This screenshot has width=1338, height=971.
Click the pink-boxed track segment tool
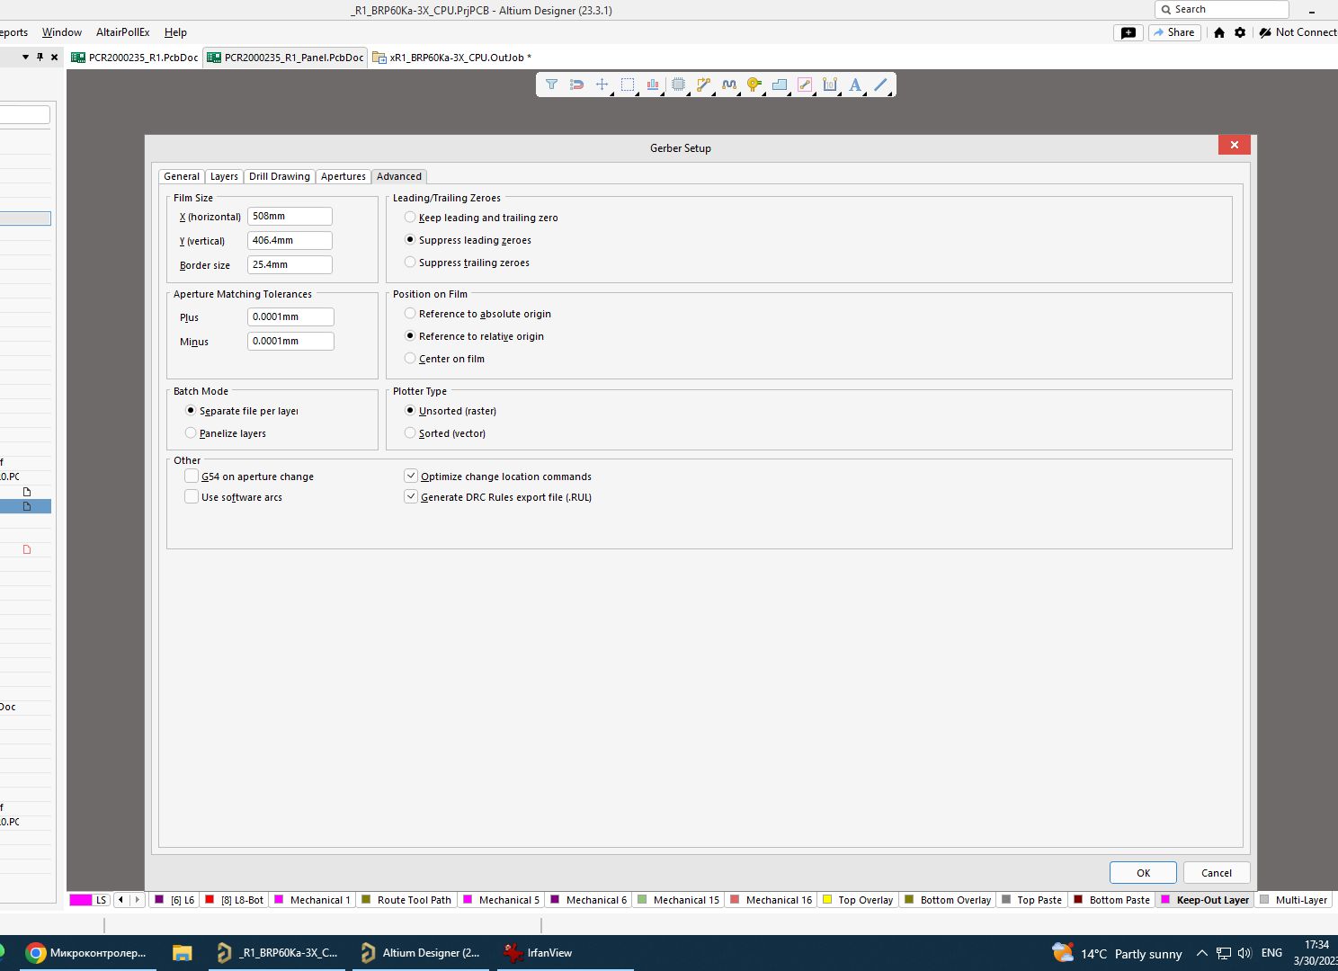coord(805,85)
